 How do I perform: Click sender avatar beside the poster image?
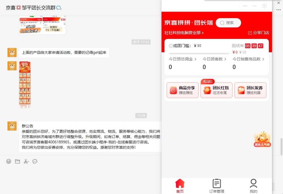pos(12,66)
